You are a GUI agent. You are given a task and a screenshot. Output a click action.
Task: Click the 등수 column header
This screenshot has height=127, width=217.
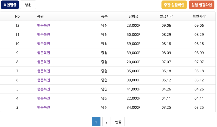coord(104,16)
